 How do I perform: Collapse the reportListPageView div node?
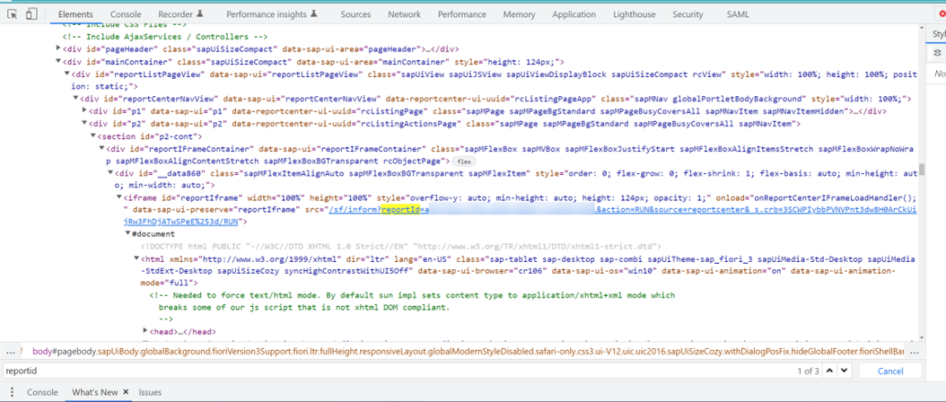pyautogui.click(x=67, y=74)
